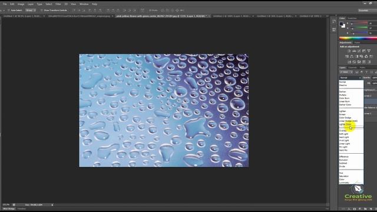Add a Hue/Saturation adjustment
The image size is (377, 212).
click(x=347, y=57)
